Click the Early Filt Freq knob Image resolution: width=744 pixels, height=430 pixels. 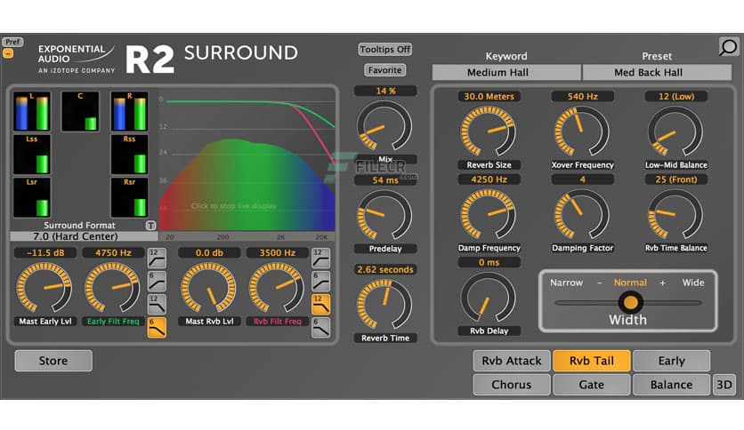113,288
